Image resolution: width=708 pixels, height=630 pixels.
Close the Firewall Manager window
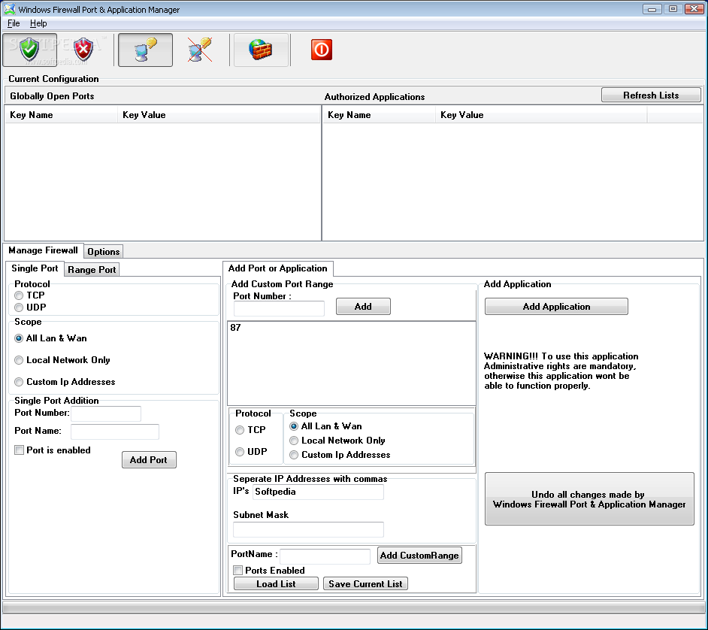coord(694,9)
